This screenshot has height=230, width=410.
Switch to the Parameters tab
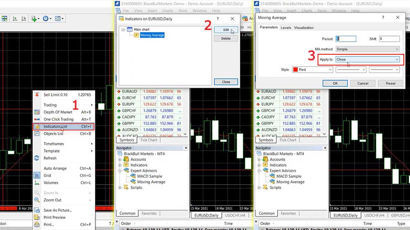(x=269, y=27)
